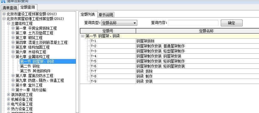Select the 钢梁 拆除 entry
Viewport: 259px width, 113px height.
[144, 71]
